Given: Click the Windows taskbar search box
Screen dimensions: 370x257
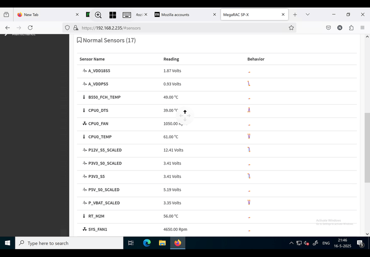Looking at the screenshot, I should pos(69,243).
